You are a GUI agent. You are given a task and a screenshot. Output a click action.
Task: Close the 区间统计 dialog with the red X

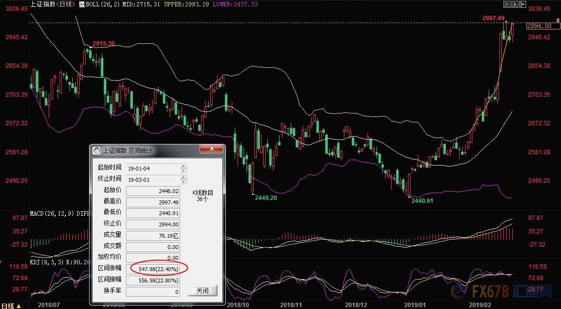[212, 149]
